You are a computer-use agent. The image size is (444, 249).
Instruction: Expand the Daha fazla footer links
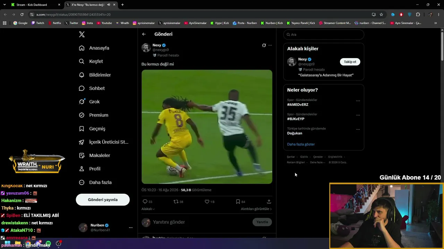coord(317,162)
